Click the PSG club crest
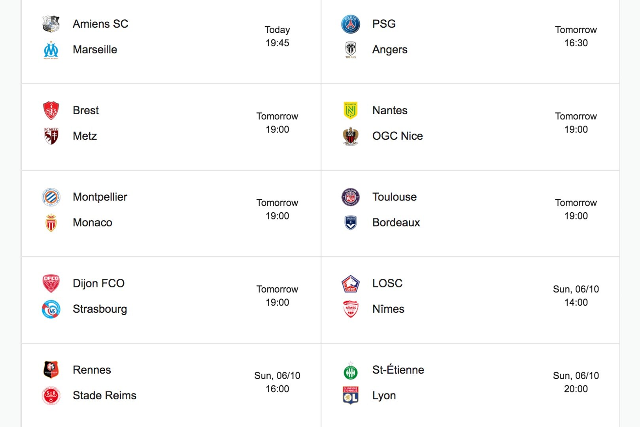Screen dimensions: 640x427 tap(351, 24)
